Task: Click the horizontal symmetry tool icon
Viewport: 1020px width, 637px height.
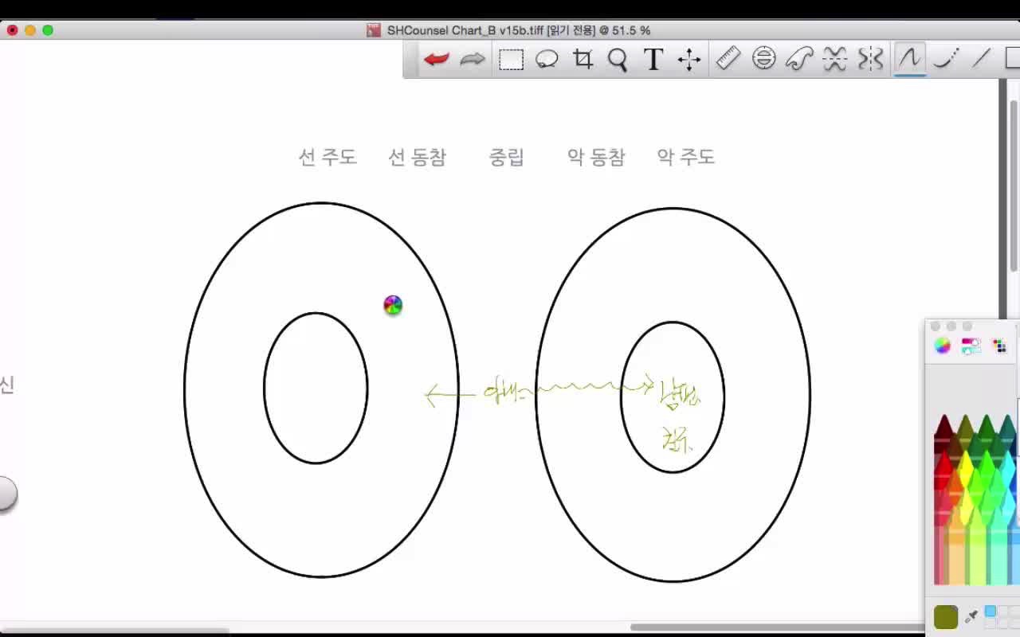Action: coord(834,58)
